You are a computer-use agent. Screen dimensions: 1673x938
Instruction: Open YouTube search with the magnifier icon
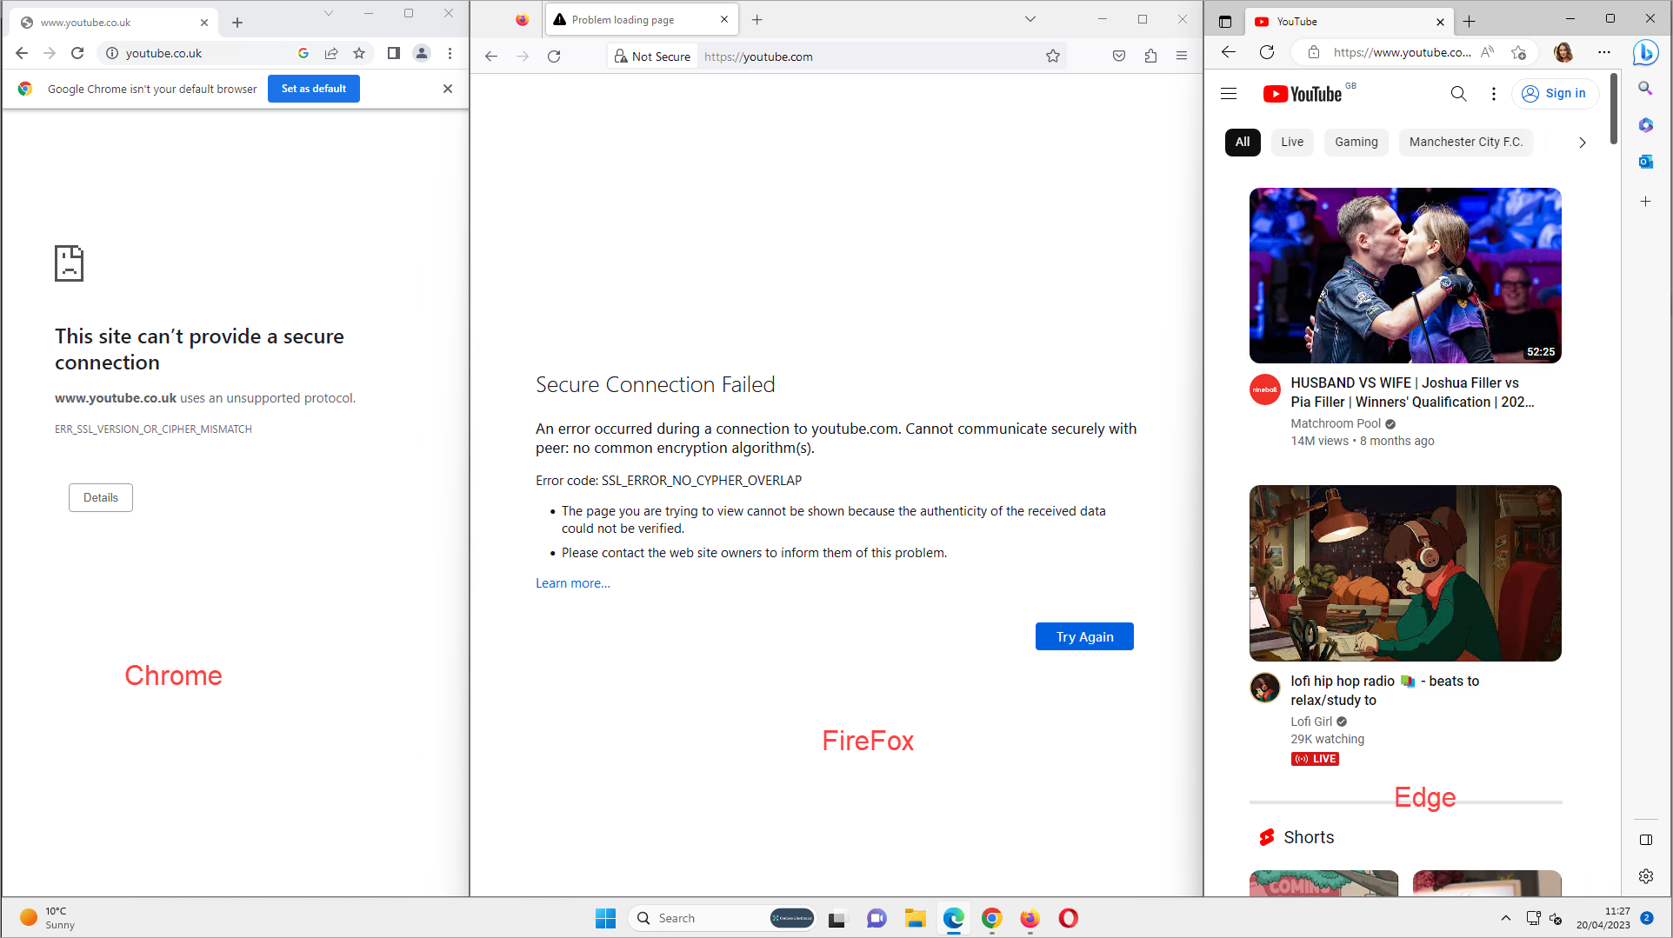point(1459,93)
